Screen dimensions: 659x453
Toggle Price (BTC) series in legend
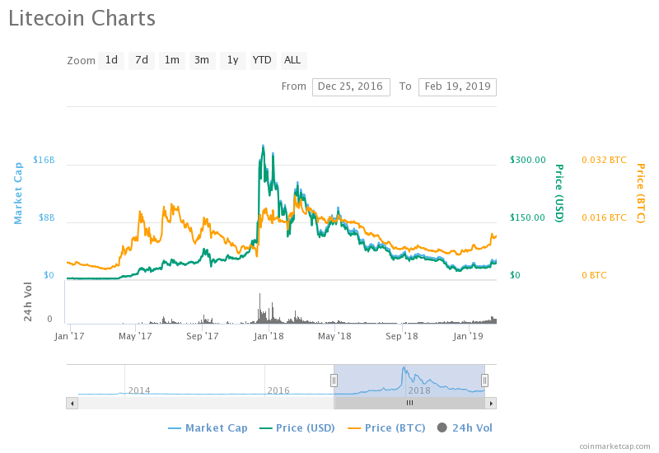[386, 428]
